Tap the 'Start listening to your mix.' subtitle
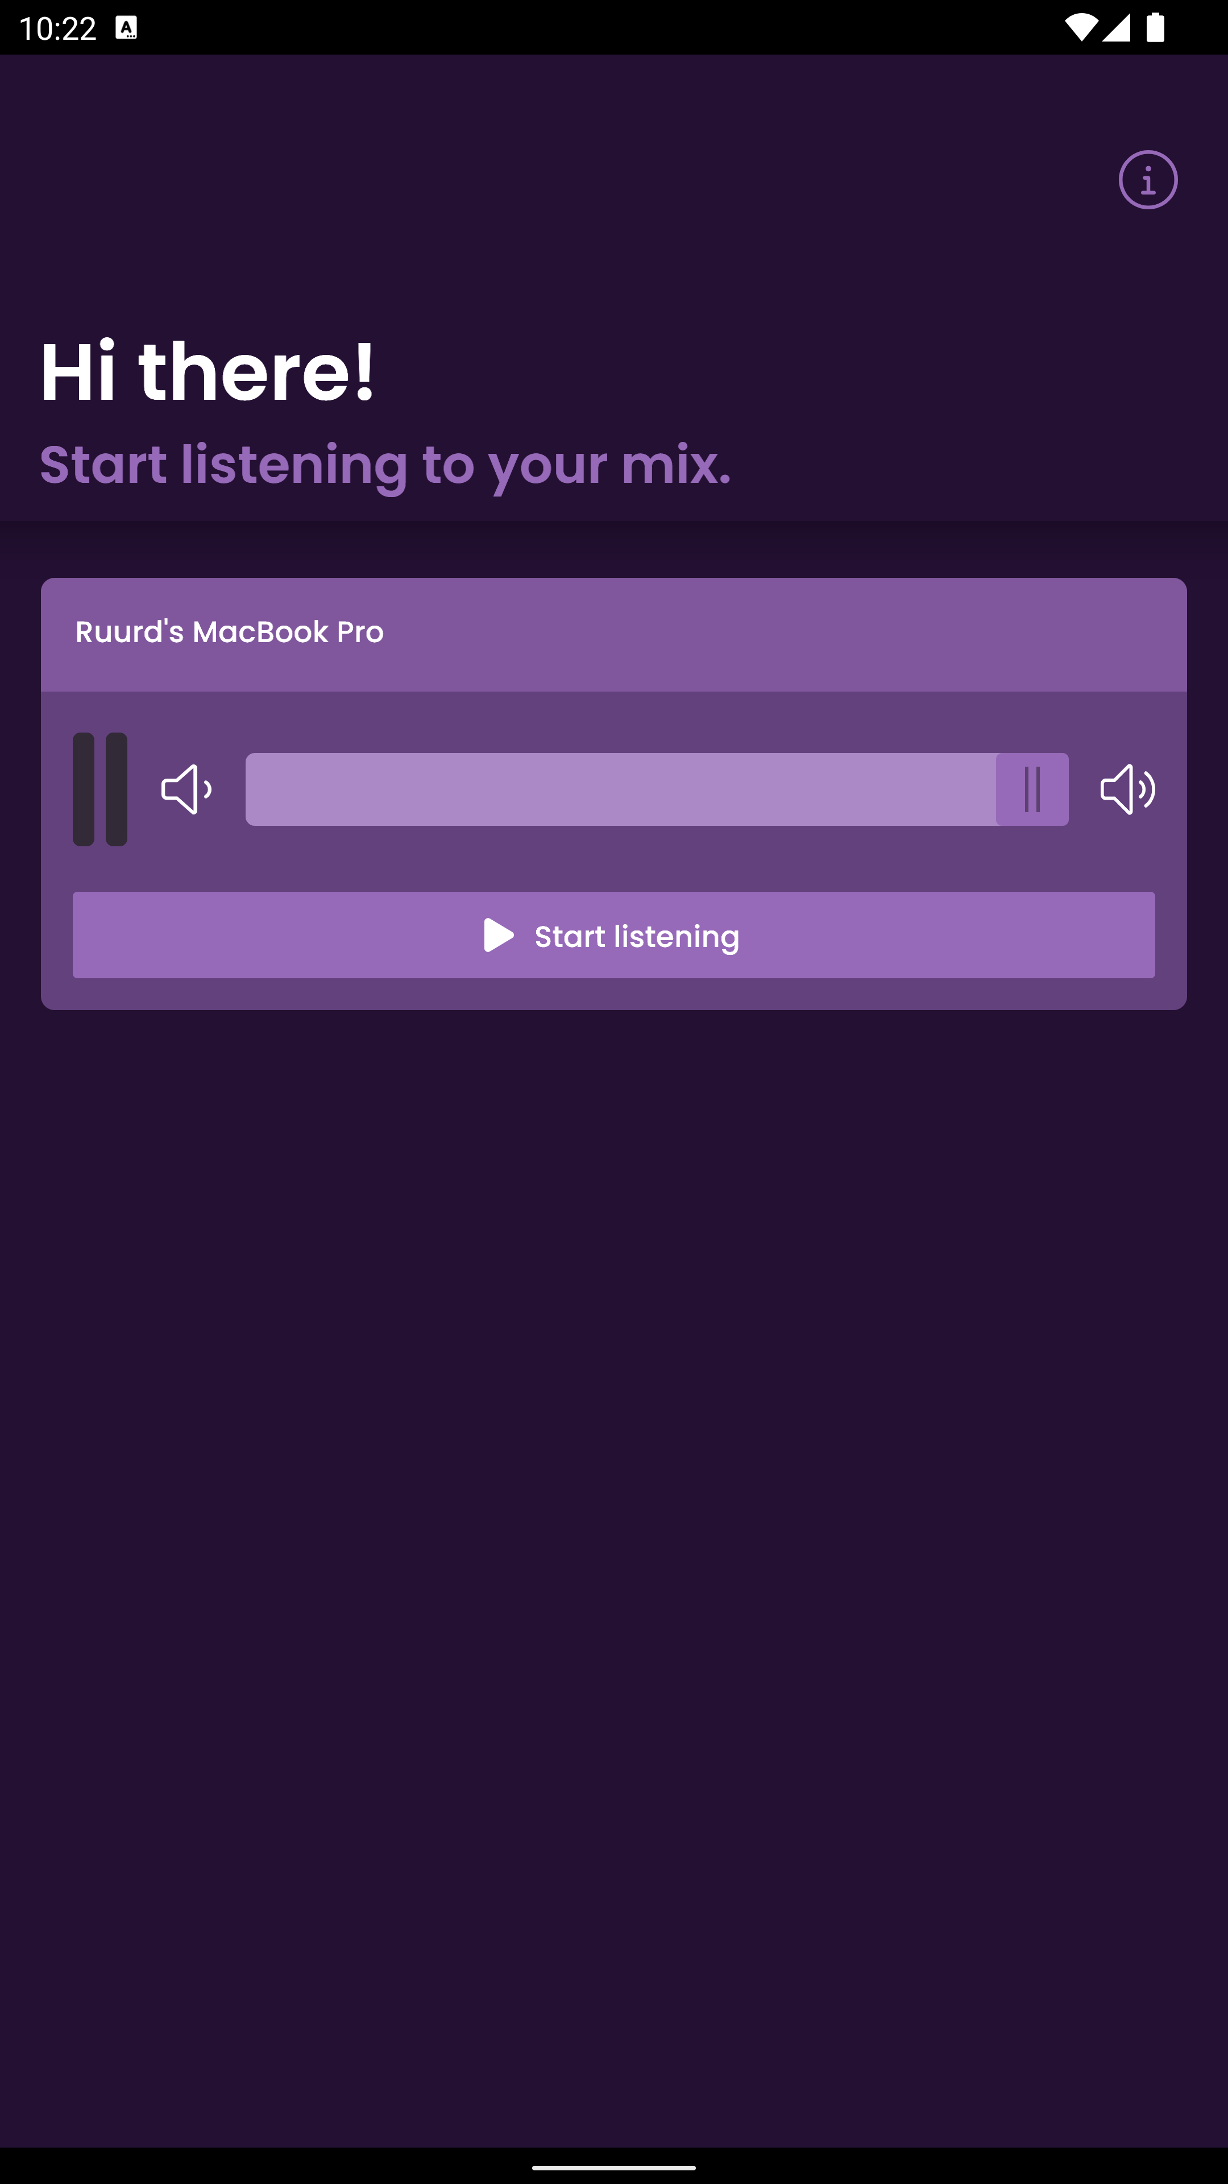The height and width of the screenshot is (2184, 1228). [x=385, y=465]
